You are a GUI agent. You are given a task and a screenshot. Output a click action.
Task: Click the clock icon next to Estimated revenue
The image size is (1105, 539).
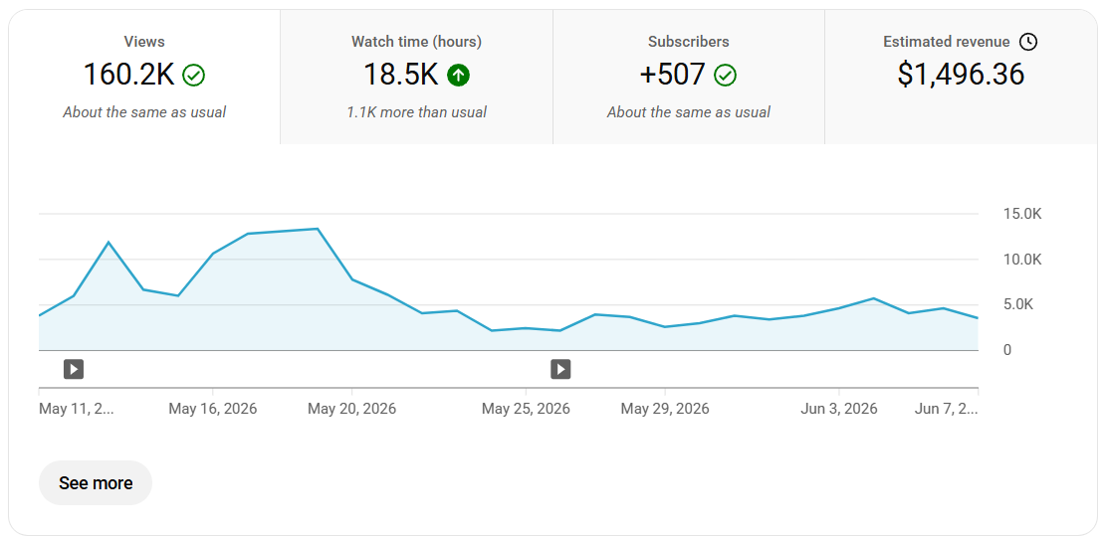1028,42
